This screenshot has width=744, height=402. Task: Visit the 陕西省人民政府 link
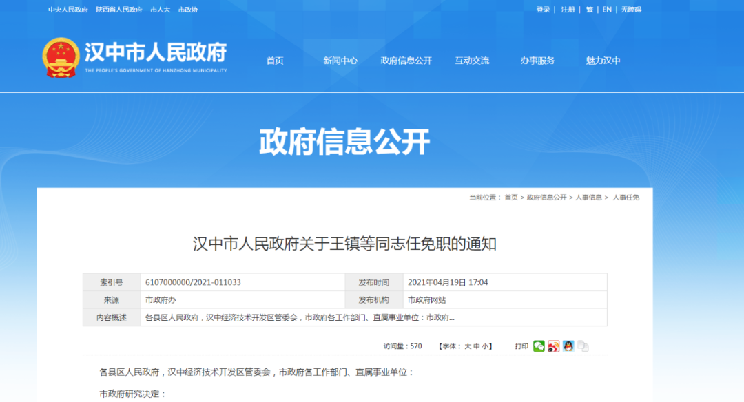coord(119,10)
